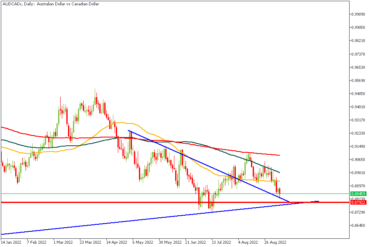Click the red 0.87922 price level label
Screen dimensions: 371x247
click(357, 203)
